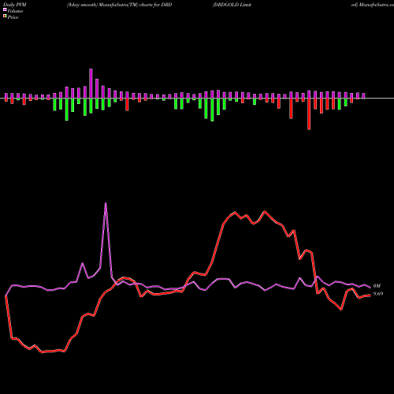Select the 'Price' legend label

click(13, 17)
